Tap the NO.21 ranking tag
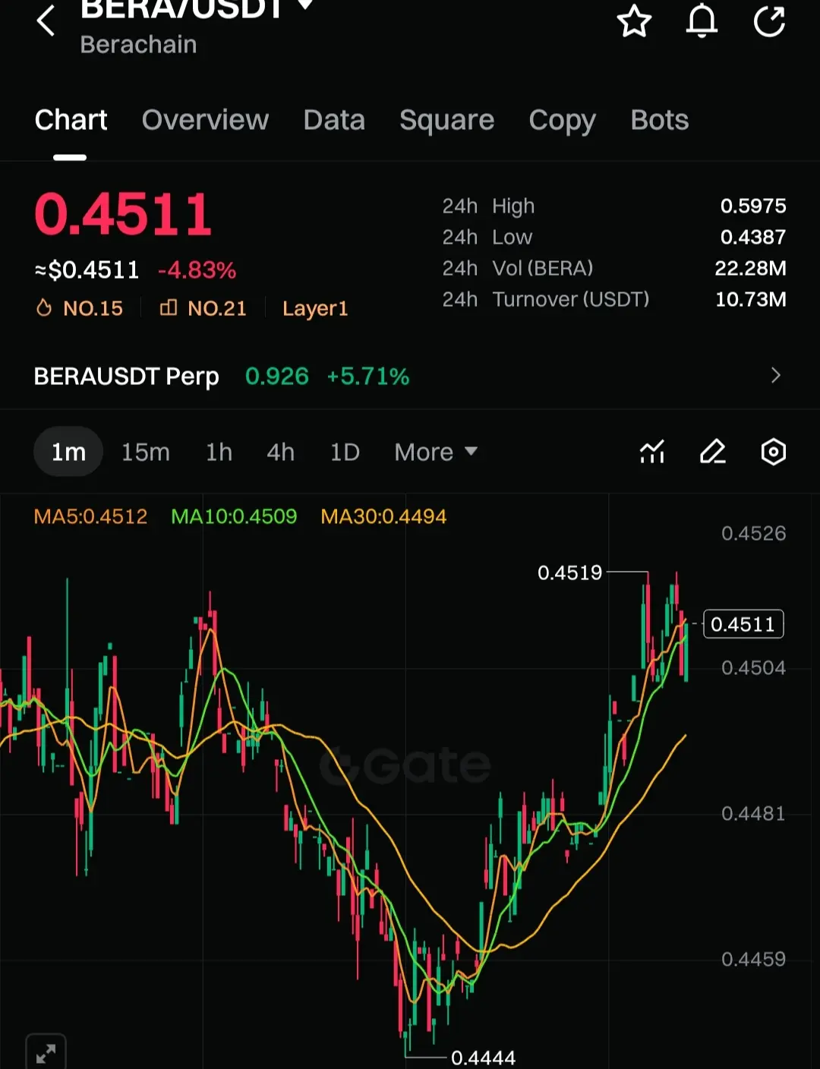Screen dimensions: 820x1069 pos(203,308)
